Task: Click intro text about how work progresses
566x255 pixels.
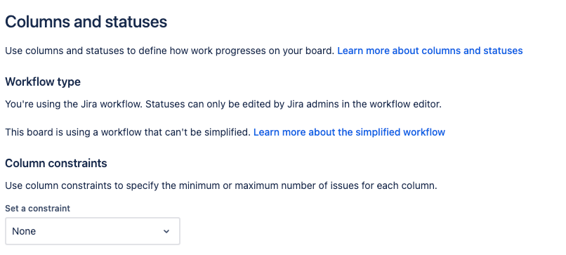Action: (x=170, y=51)
